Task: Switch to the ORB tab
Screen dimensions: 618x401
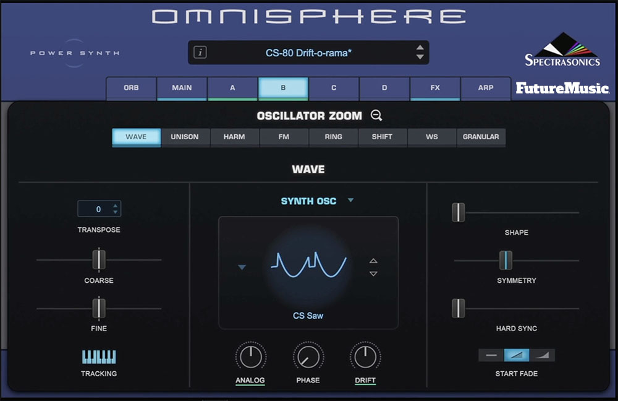Action: [131, 88]
